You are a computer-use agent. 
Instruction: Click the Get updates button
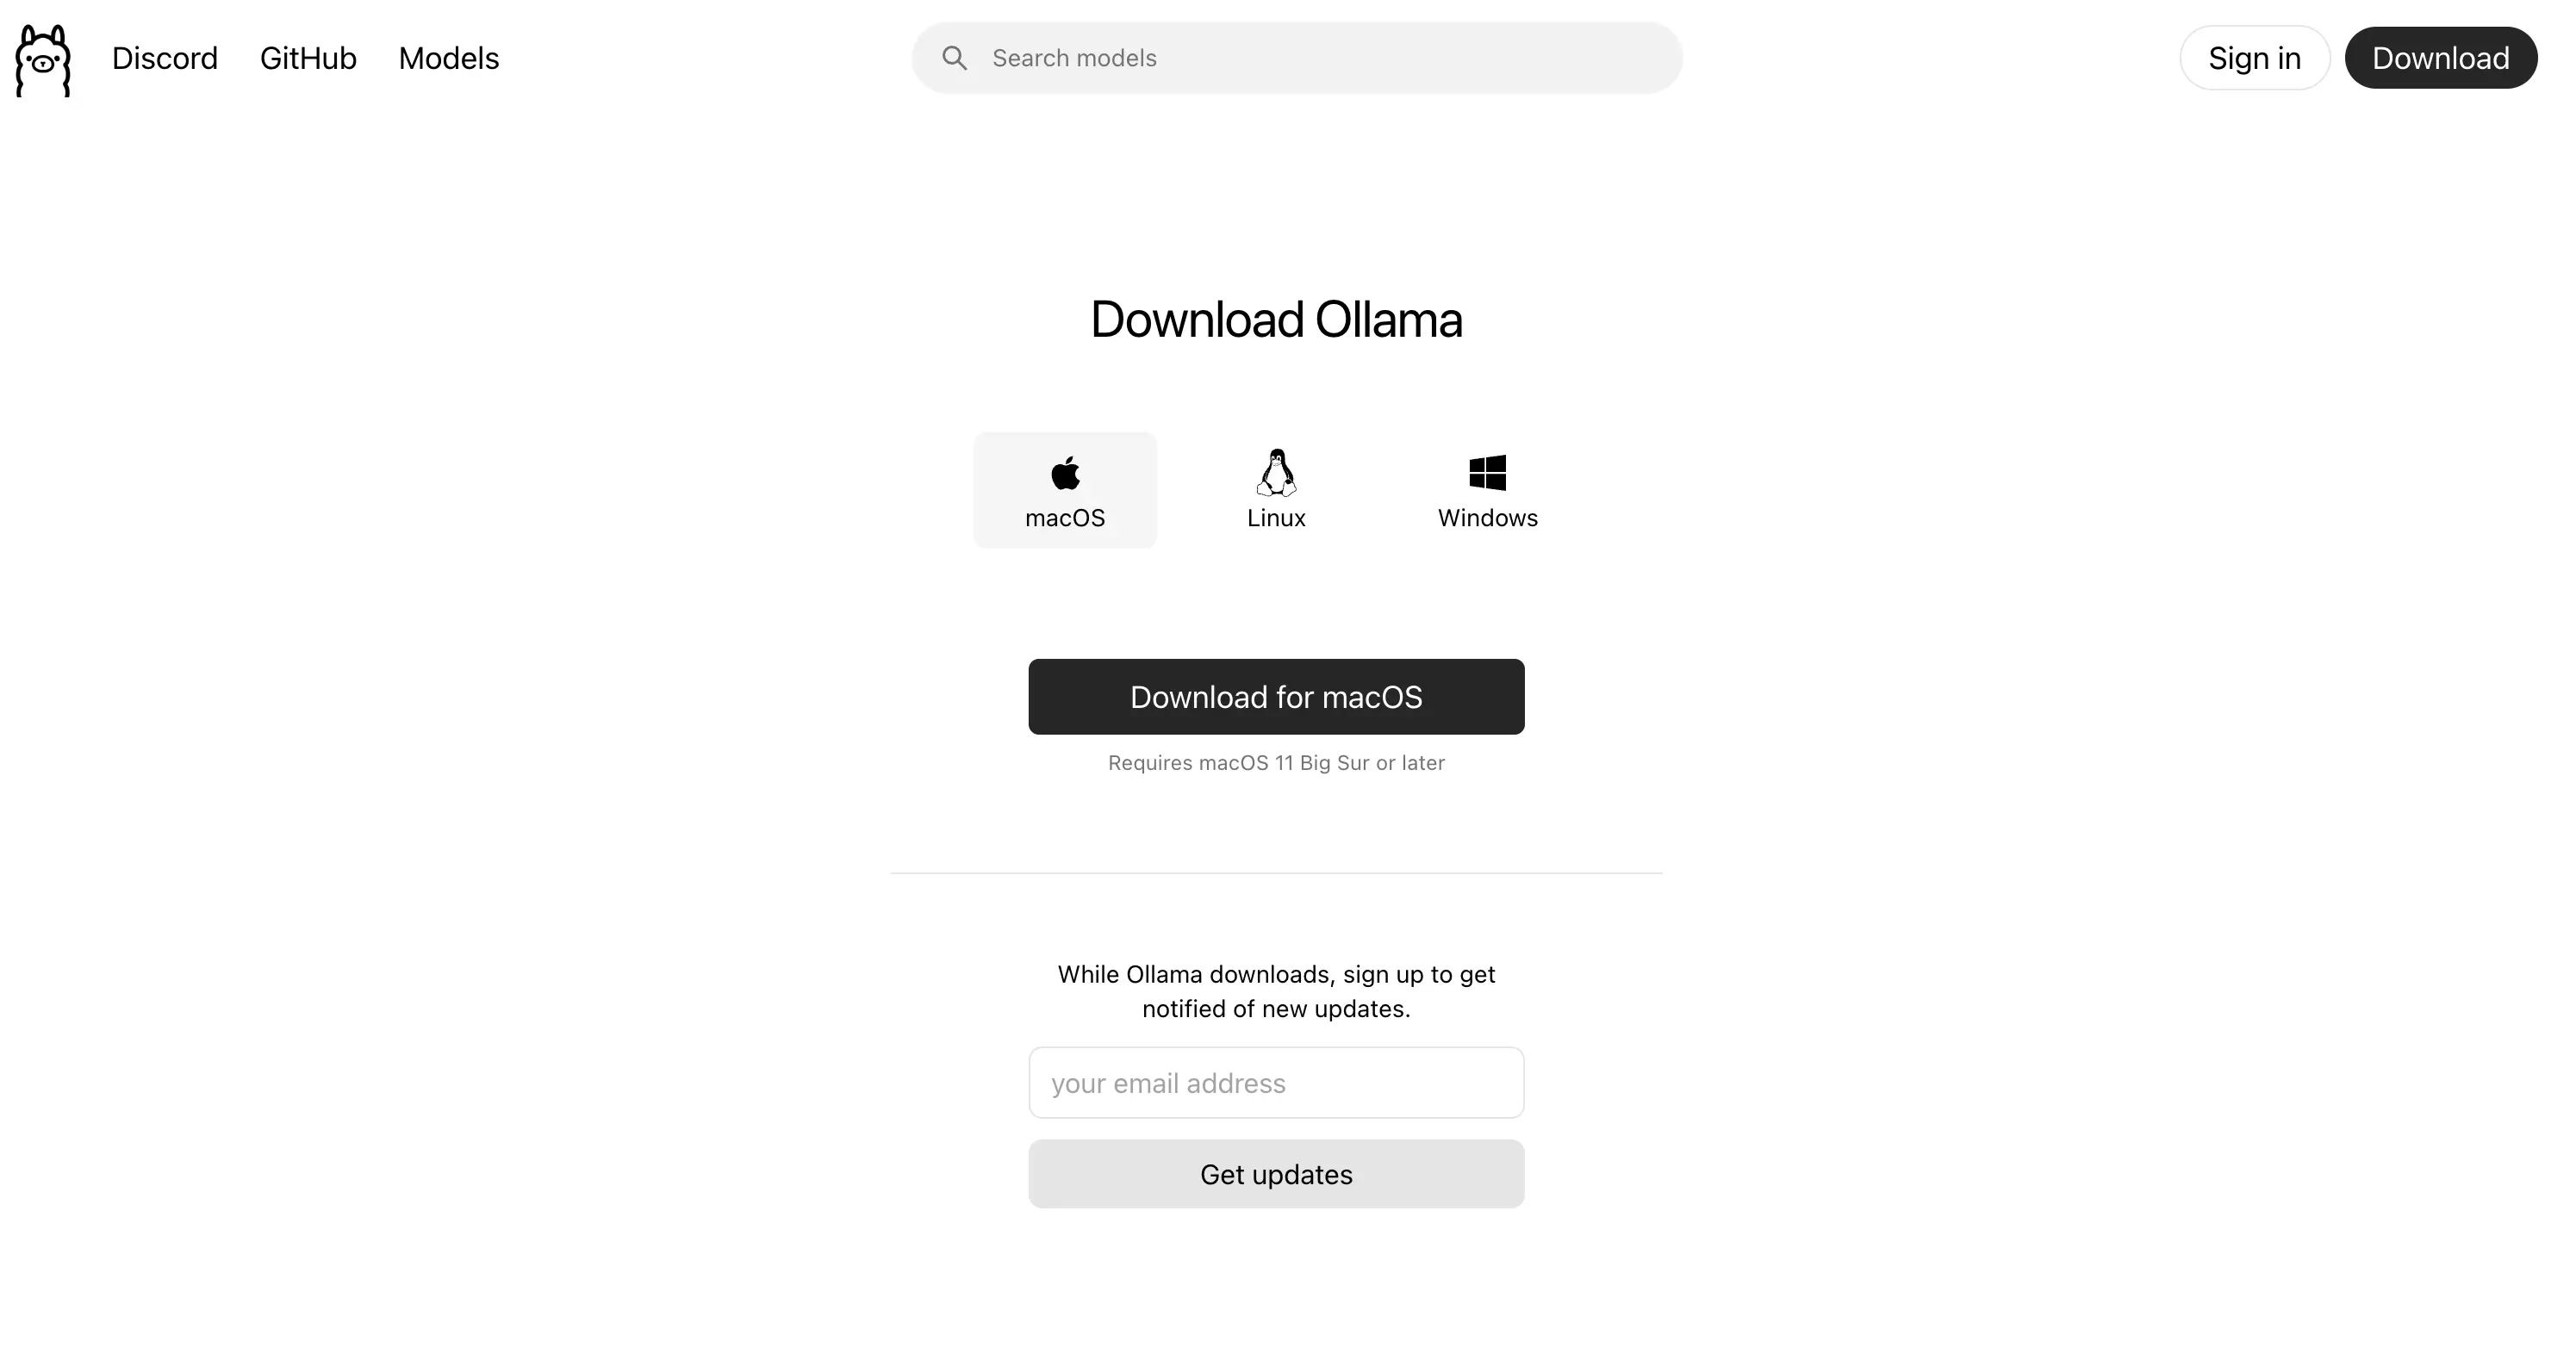[x=1276, y=1174]
